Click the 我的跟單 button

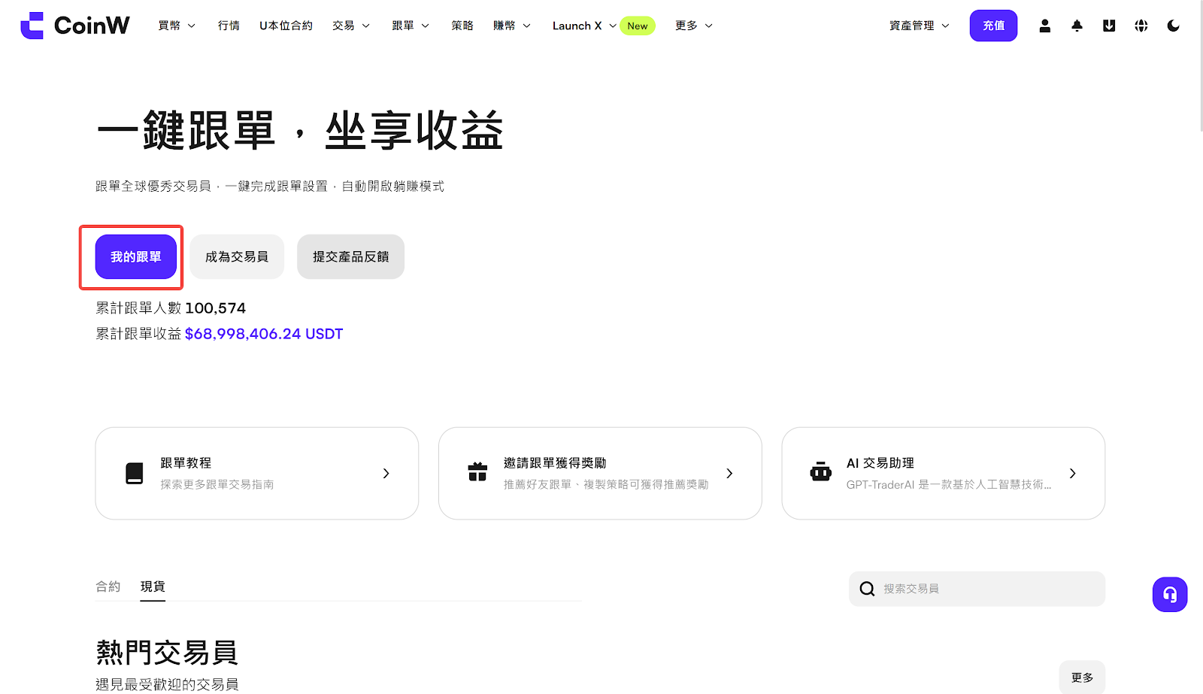point(135,257)
